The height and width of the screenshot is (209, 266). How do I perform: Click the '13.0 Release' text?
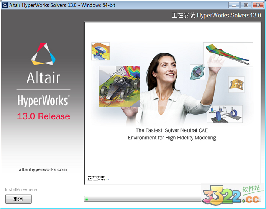click(43, 116)
